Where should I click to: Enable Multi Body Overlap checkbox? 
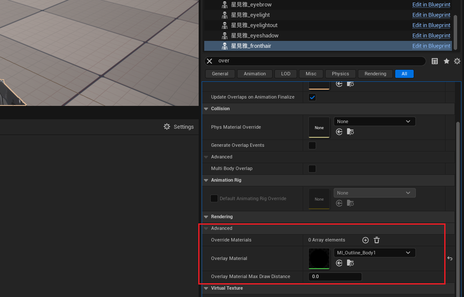click(312, 169)
